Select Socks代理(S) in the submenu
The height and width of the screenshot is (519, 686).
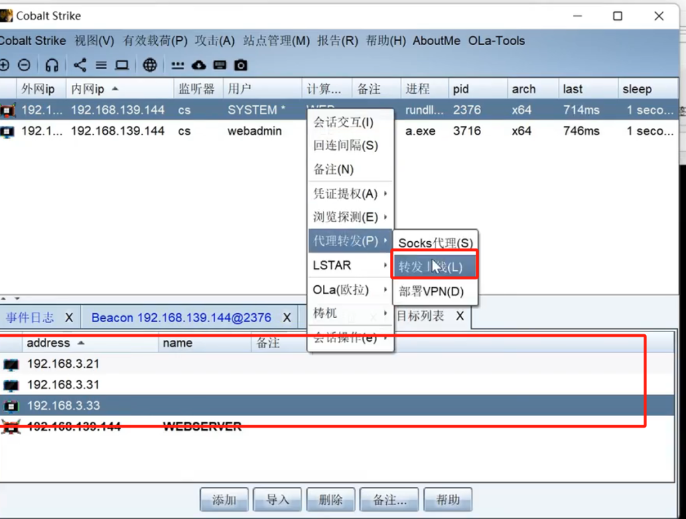click(435, 242)
